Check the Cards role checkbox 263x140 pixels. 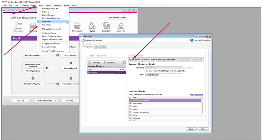pos(130,109)
